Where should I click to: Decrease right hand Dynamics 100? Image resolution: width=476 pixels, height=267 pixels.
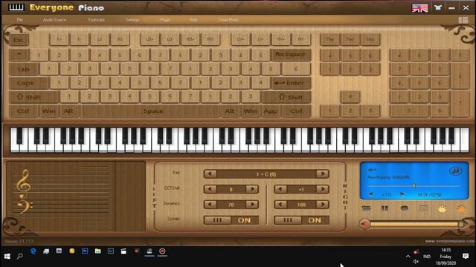[280, 205]
